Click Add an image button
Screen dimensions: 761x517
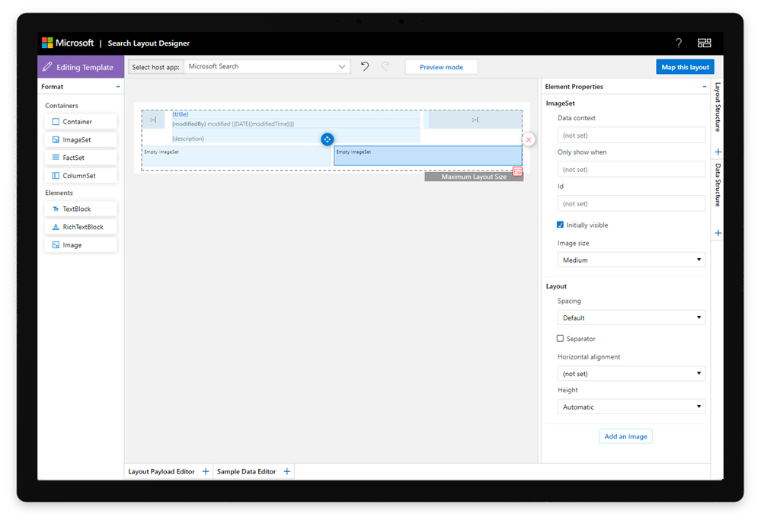coord(625,436)
